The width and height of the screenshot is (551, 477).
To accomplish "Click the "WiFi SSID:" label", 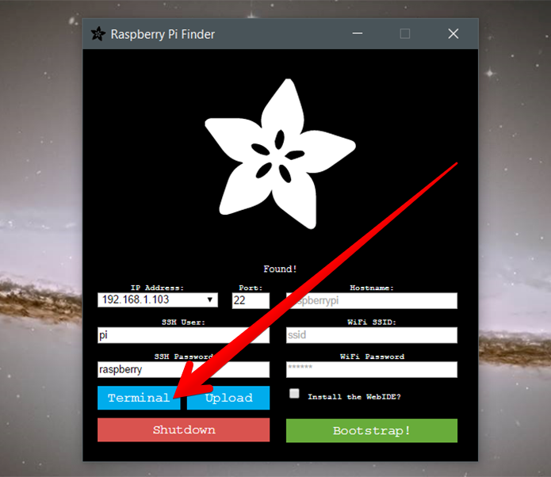I will (x=372, y=322).
